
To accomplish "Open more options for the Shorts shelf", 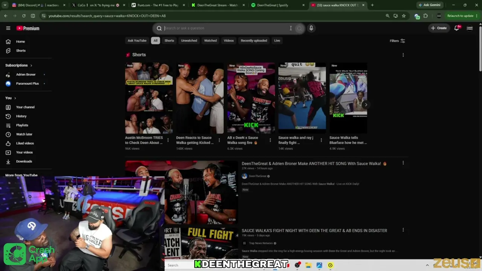I will (x=403, y=55).
